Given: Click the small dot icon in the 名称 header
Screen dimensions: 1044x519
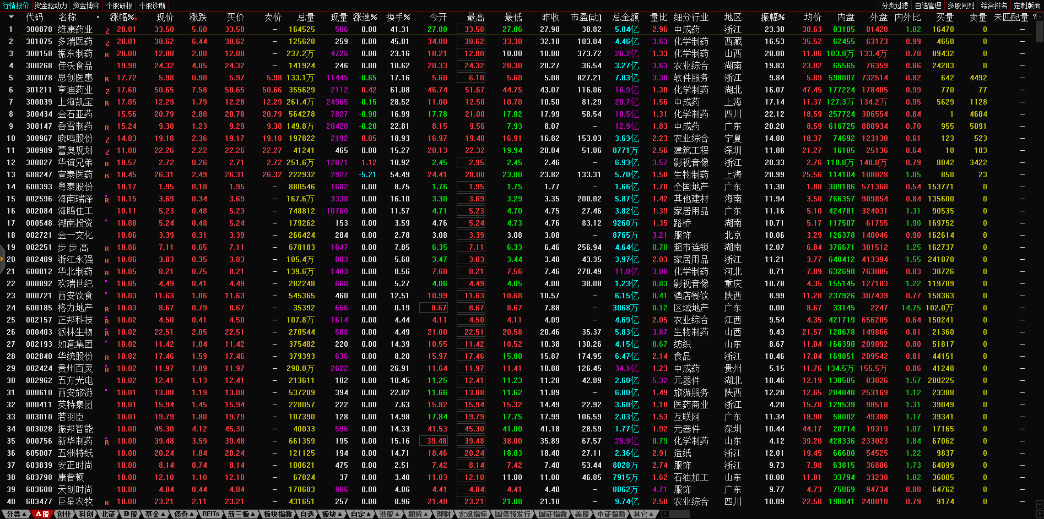Looking at the screenshot, I should pyautogui.click(x=98, y=17).
